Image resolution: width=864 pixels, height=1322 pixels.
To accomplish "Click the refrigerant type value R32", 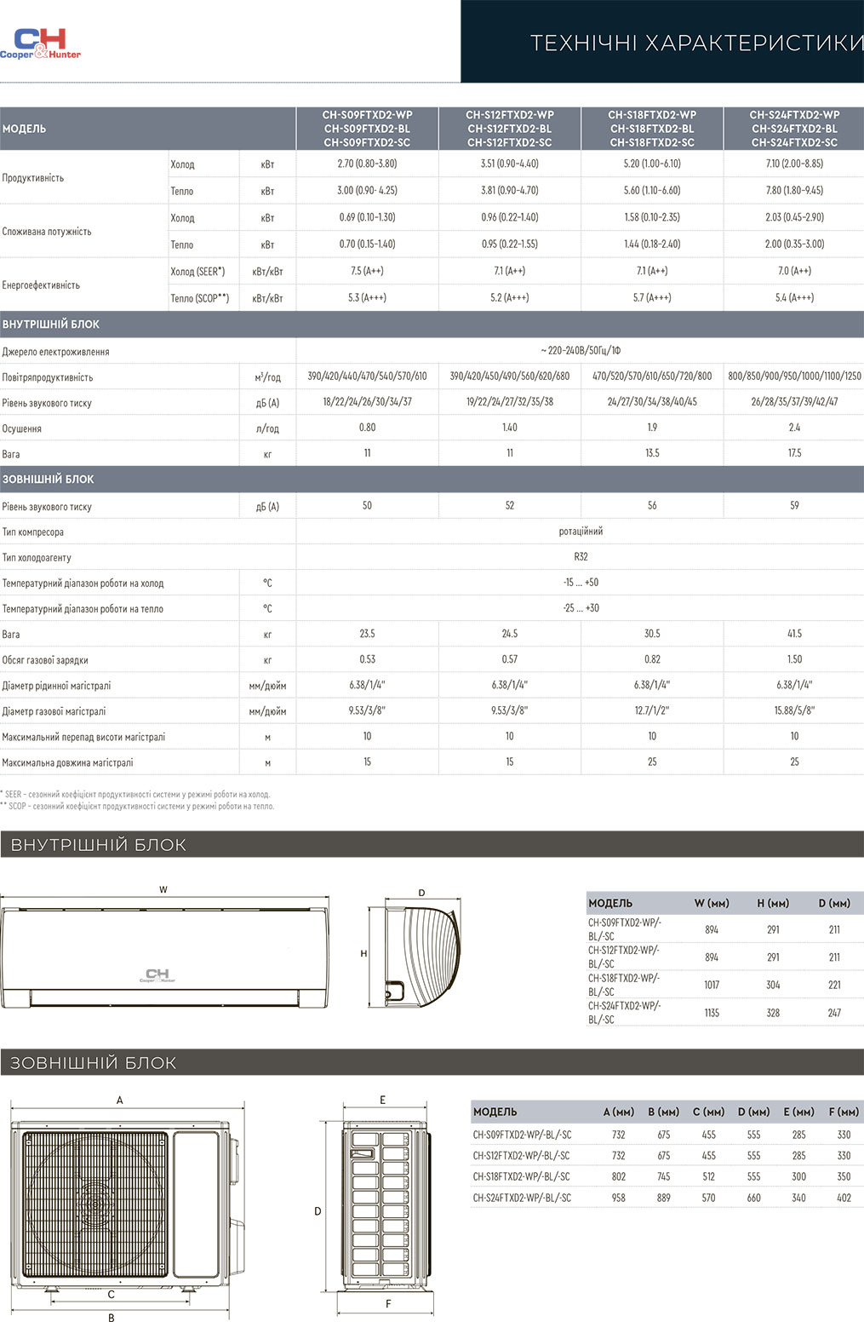I will (581, 557).
